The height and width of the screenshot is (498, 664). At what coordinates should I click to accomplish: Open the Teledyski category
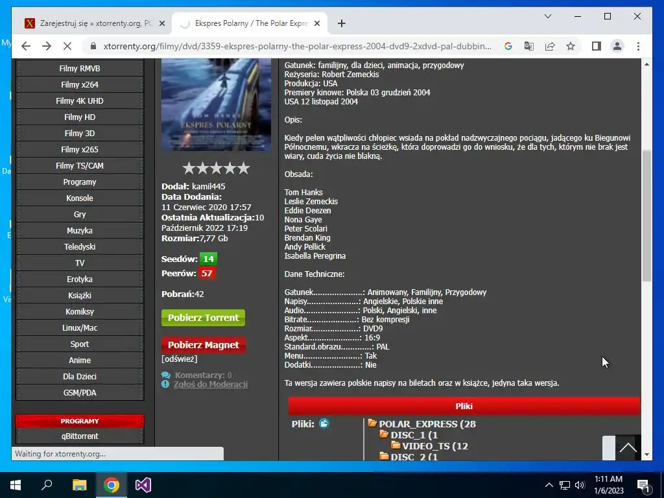point(80,246)
